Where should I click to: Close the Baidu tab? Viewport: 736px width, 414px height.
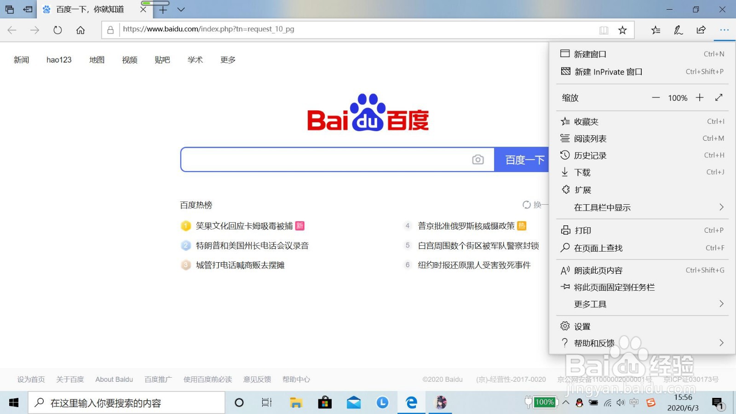click(x=143, y=9)
